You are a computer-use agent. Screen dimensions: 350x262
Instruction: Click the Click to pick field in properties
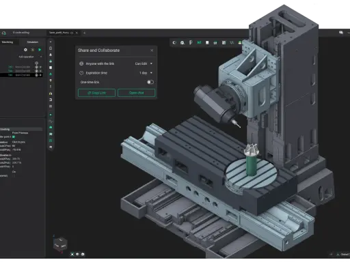tap(18, 142)
